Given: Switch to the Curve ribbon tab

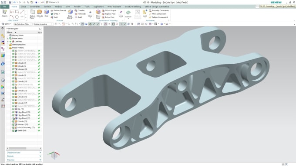Looking at the screenshot, I should (x=24, y=7).
